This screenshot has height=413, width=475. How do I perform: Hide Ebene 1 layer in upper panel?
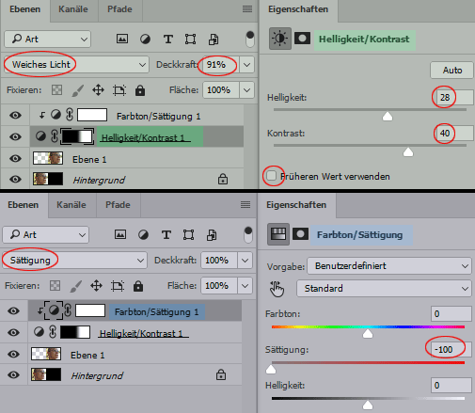[x=15, y=159]
